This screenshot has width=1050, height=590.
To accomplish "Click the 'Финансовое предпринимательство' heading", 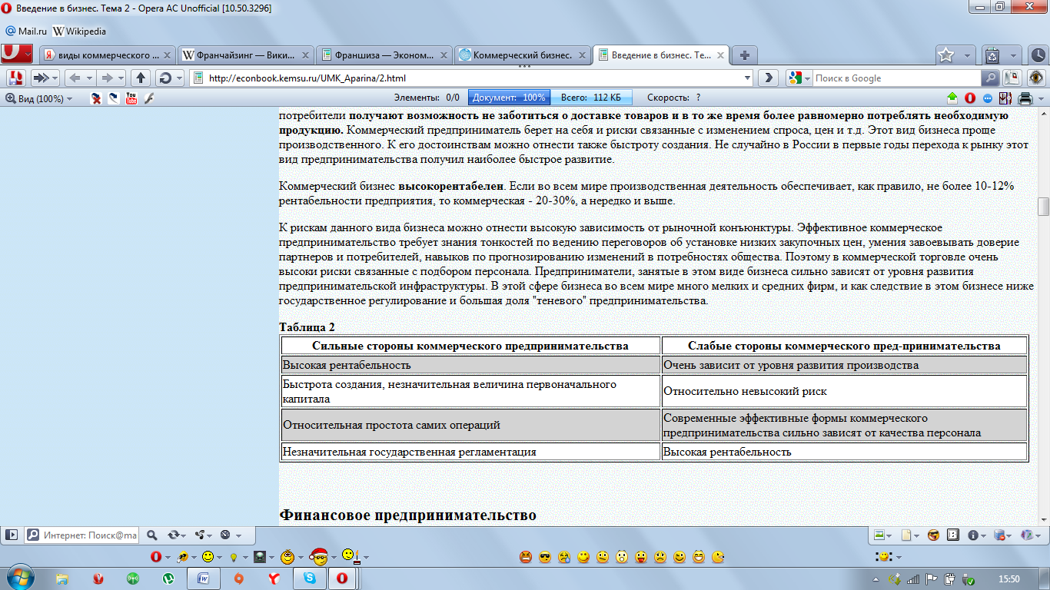I will coord(407,515).
